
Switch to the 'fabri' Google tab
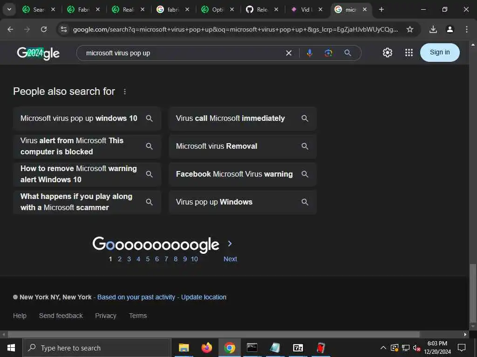[173, 9]
